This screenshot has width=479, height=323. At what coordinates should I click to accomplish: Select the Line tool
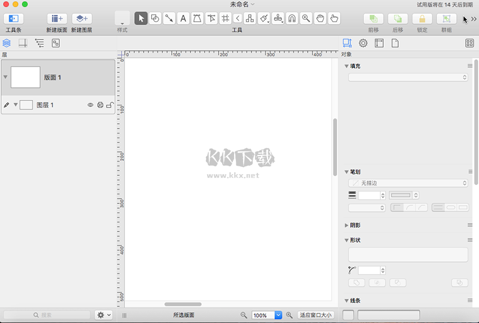click(169, 19)
